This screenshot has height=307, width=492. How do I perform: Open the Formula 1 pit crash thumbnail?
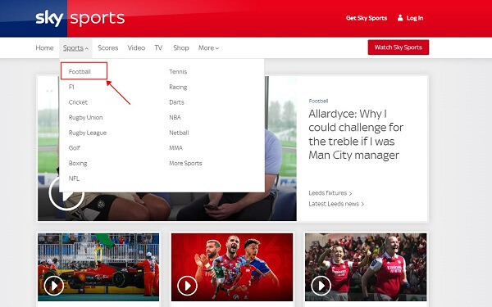tap(98, 267)
